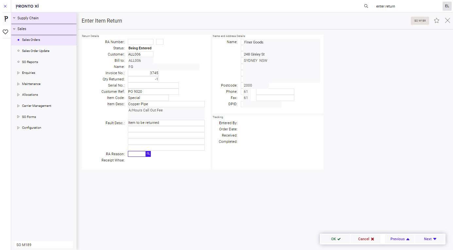This screenshot has width=453, height=250.
Task: Click the search magnifier in the top bar
Action: tap(366, 6)
